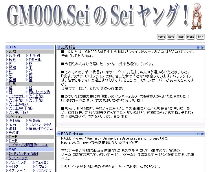The width and height of the screenshot is (211, 172).
Task: Open the items navigation button
Action: click(171, 37)
